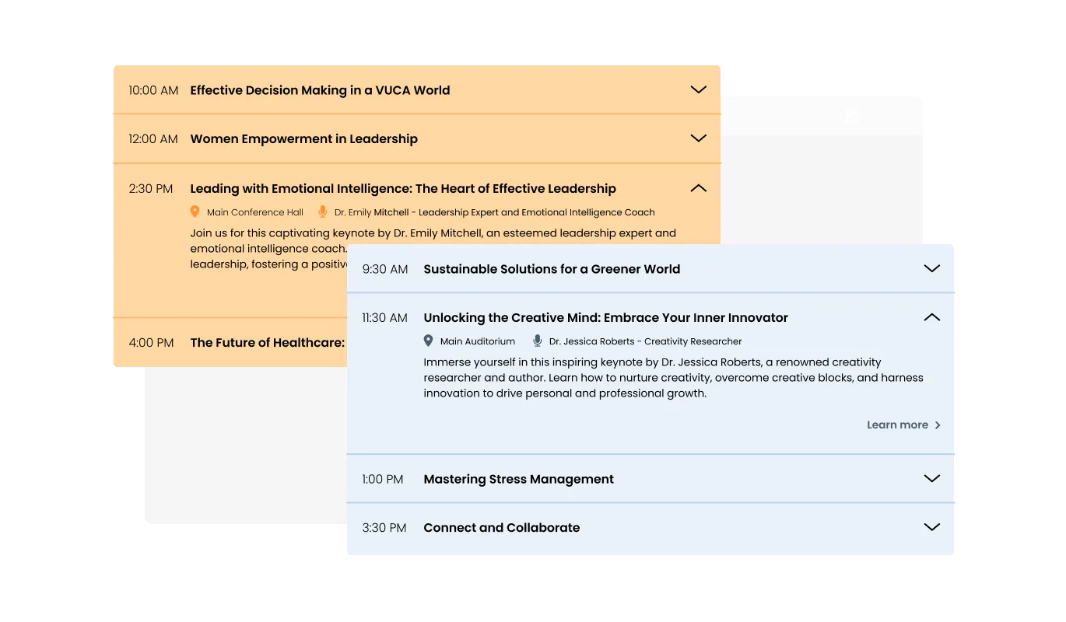Collapse Unlocking the Creative Mind session
This screenshot has height=622, width=1066.
point(931,317)
